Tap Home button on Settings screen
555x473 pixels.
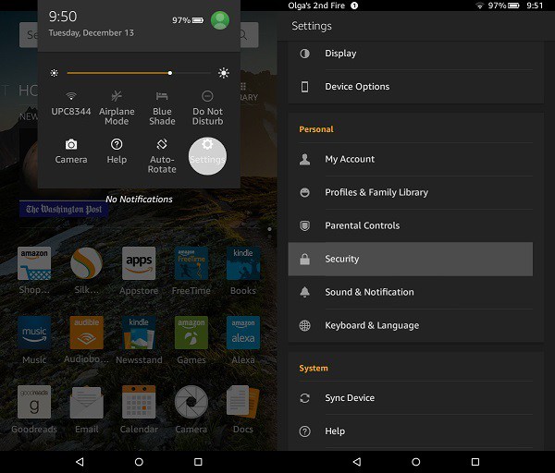pyautogui.click(x=416, y=462)
